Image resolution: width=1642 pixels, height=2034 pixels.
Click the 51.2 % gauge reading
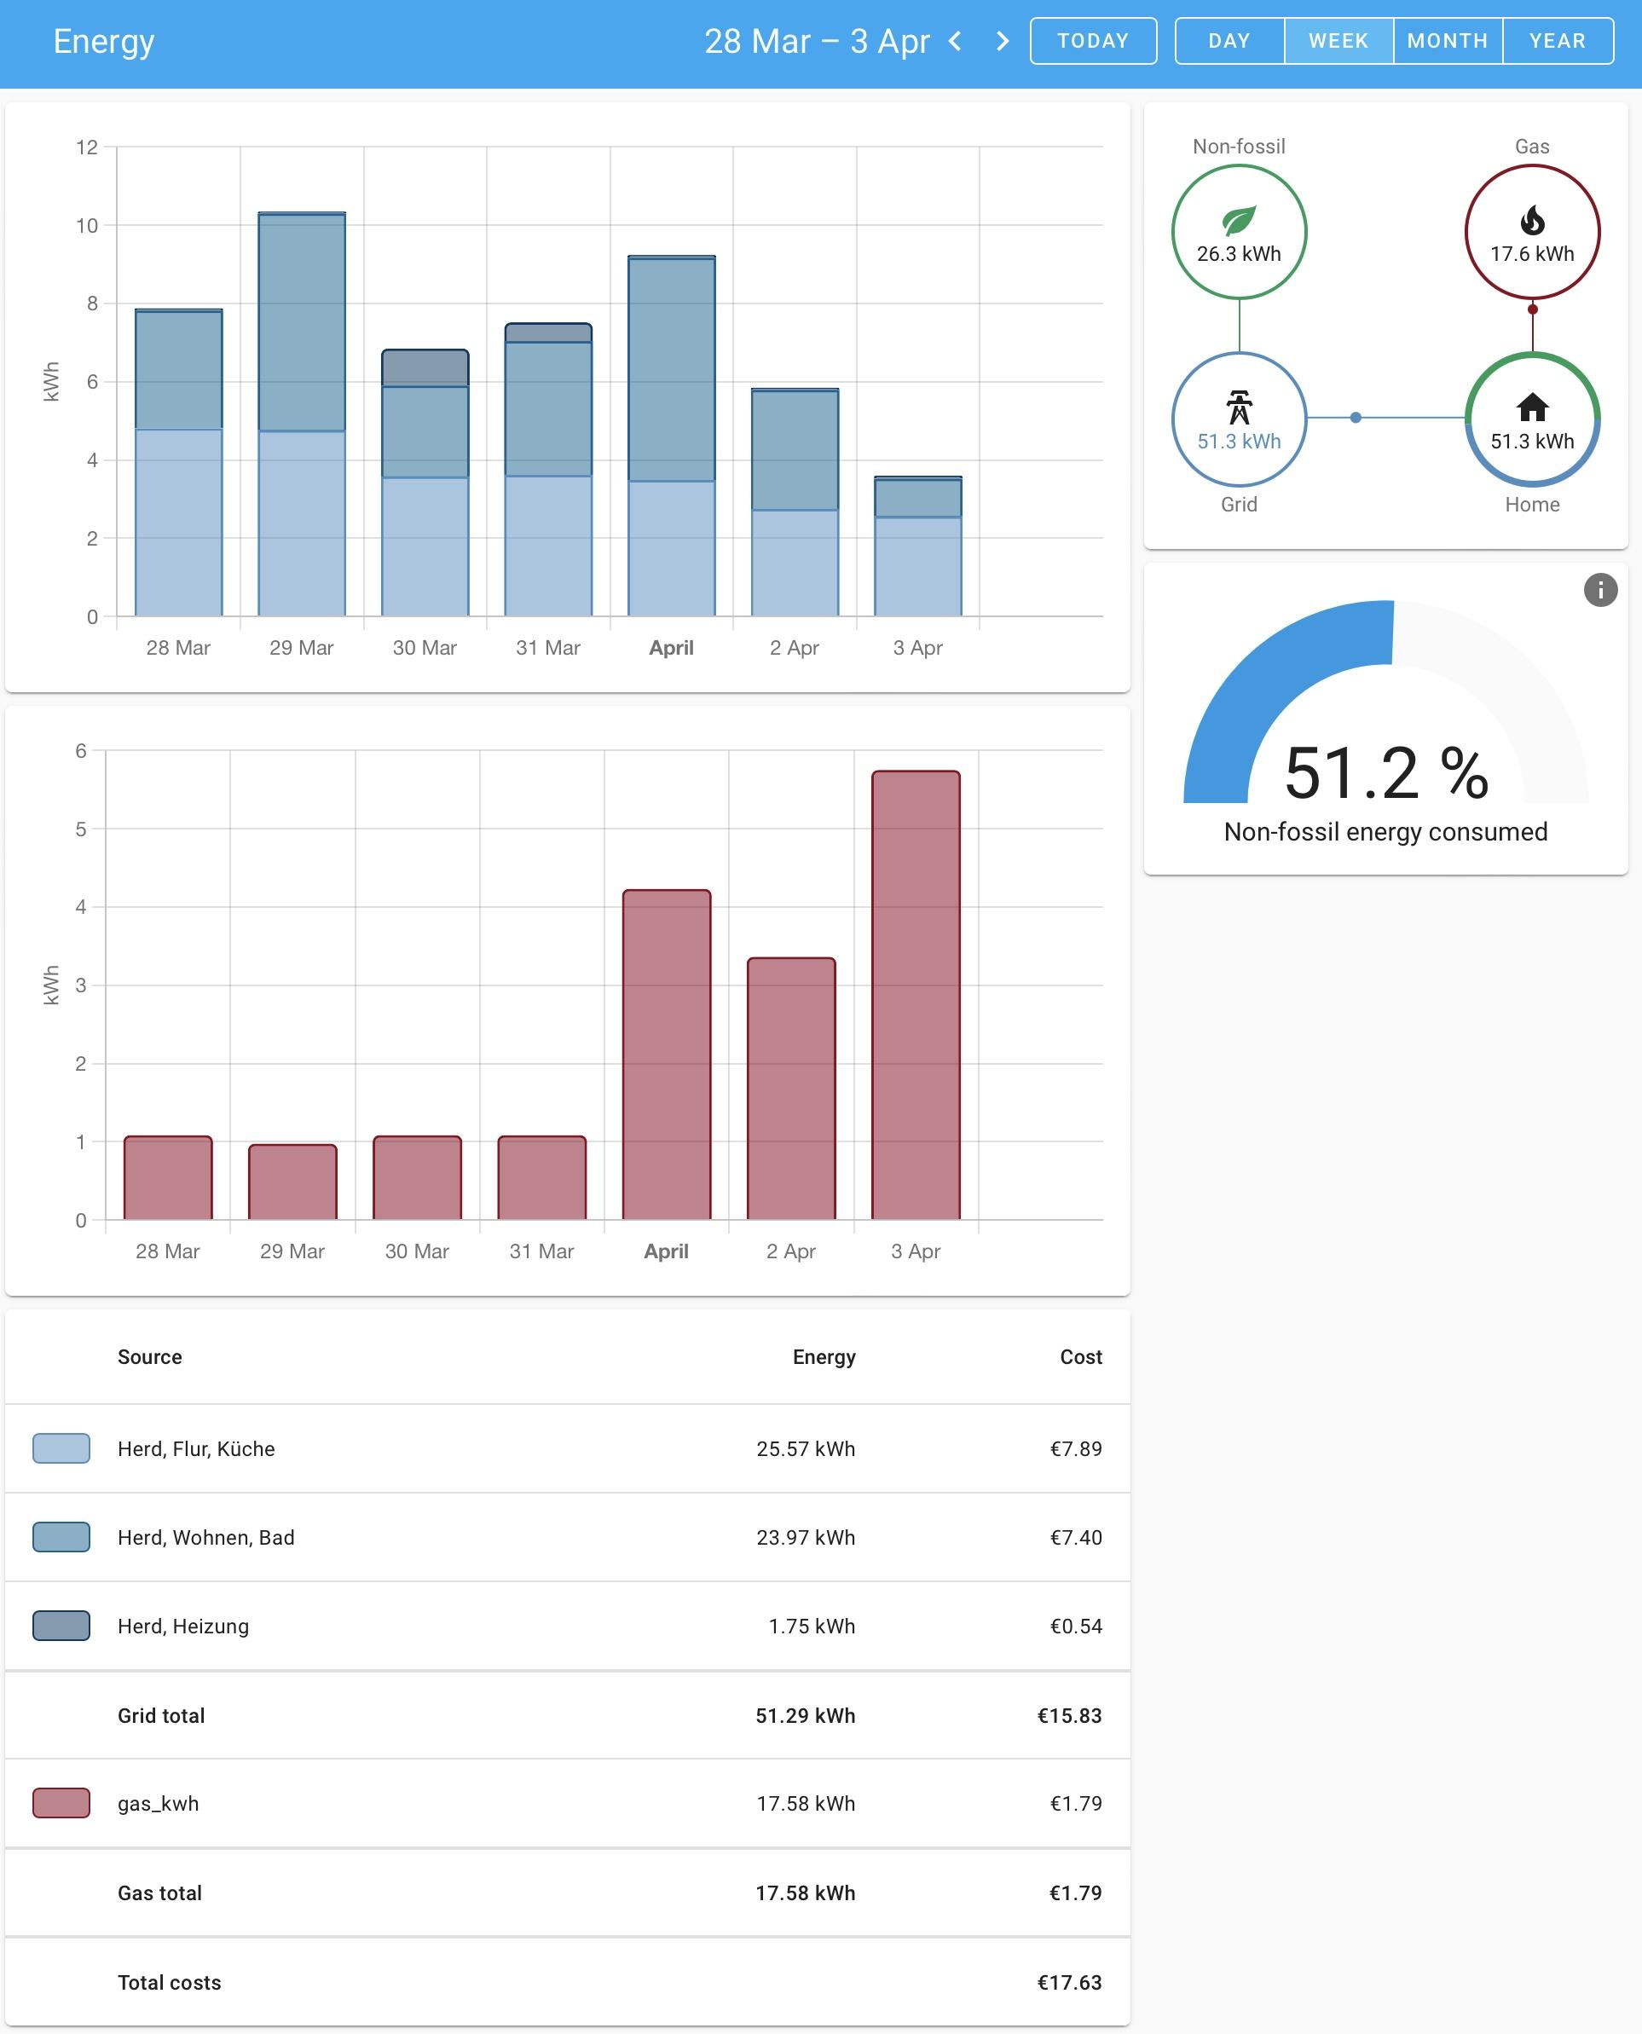coord(1385,773)
